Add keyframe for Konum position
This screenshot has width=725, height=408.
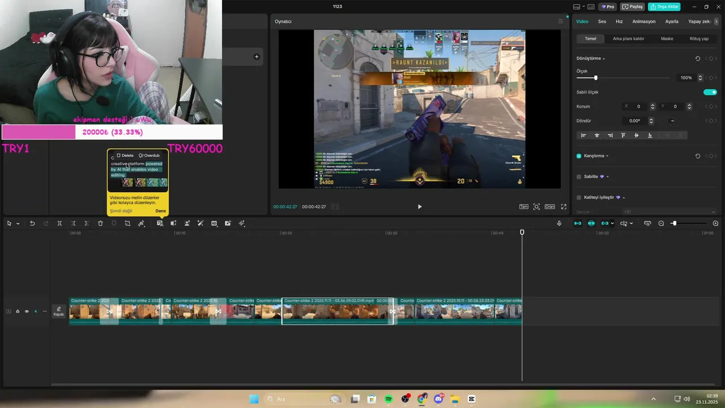(711, 107)
